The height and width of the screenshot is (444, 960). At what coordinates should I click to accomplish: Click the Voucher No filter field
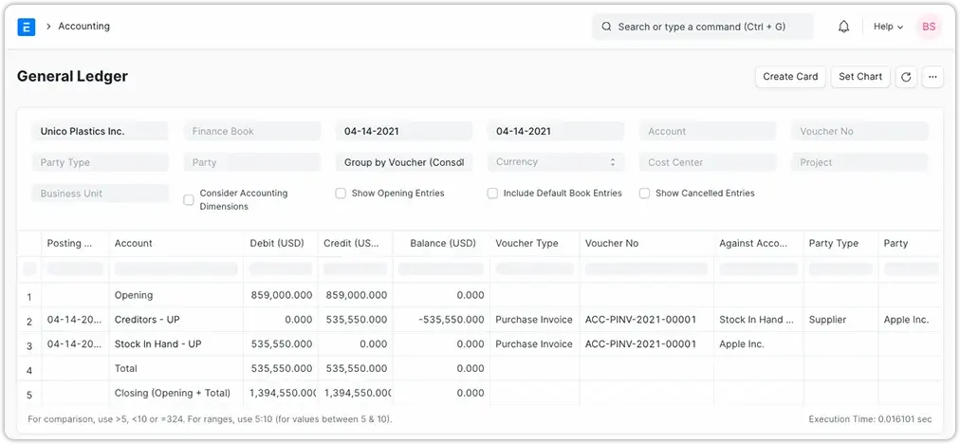click(x=859, y=131)
